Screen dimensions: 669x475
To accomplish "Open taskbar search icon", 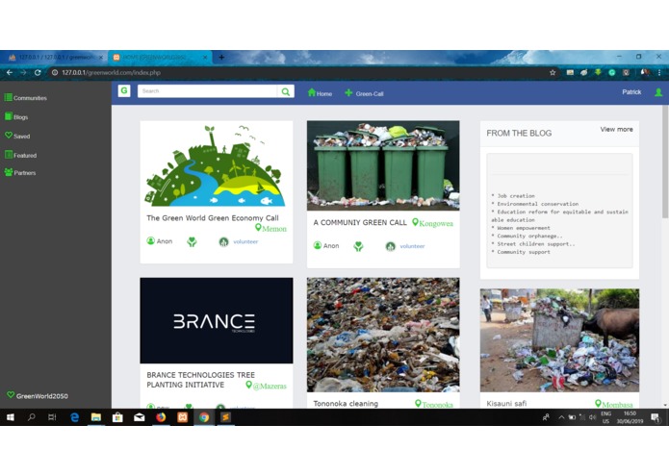I will coord(31,417).
